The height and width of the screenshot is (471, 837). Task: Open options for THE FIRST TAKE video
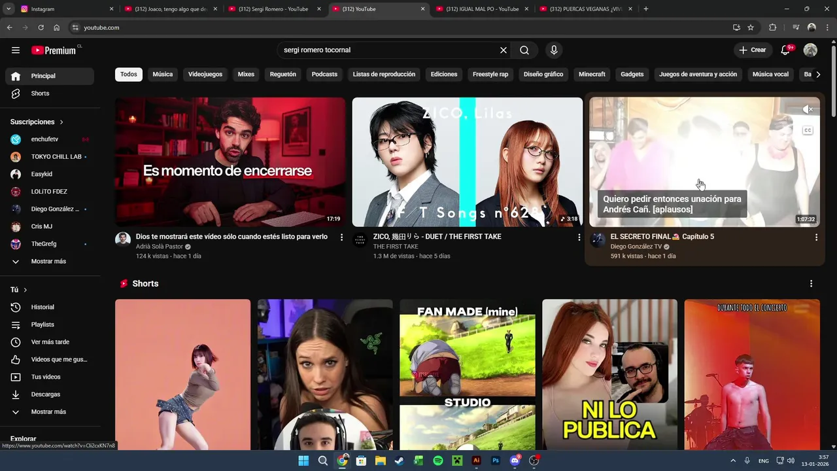[x=579, y=237]
